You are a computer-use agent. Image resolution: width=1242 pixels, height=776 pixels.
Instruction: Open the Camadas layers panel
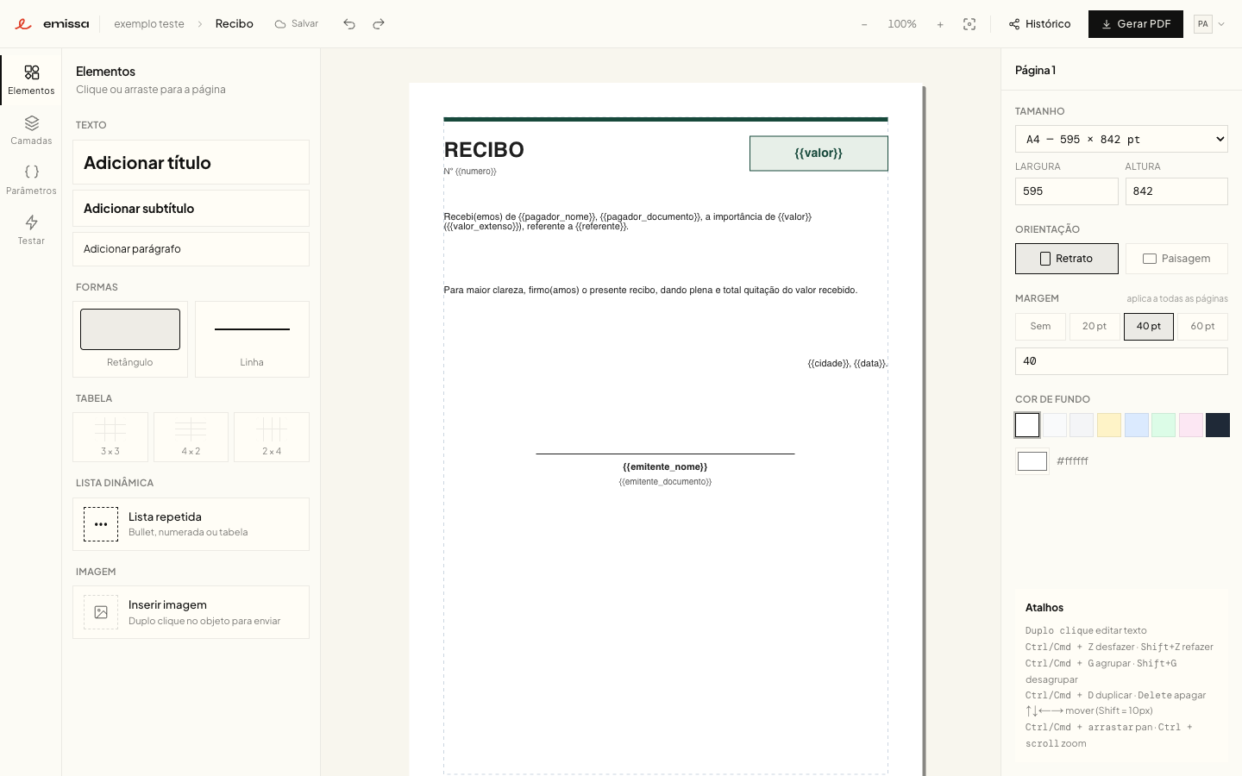(x=31, y=130)
